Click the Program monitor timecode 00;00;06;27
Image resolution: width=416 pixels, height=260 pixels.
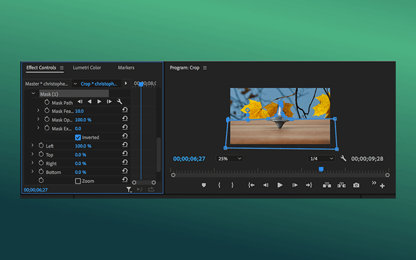pyautogui.click(x=189, y=159)
